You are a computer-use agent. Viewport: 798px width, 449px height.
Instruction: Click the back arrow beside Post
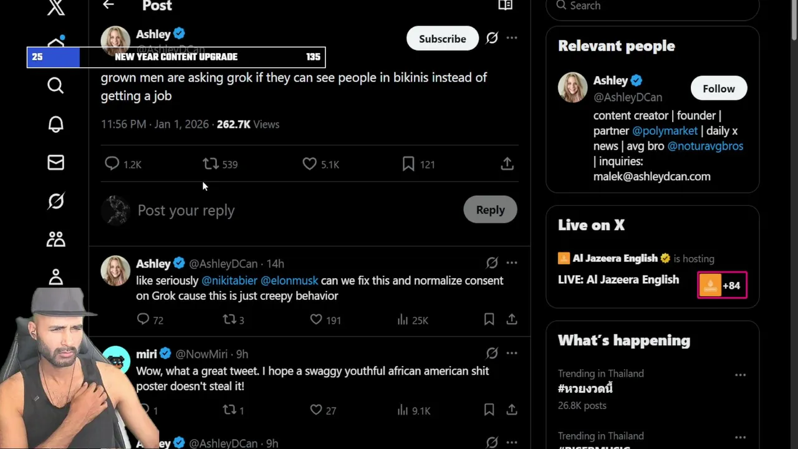[108, 5]
